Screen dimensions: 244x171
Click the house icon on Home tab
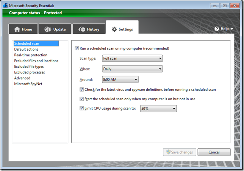point(17,30)
